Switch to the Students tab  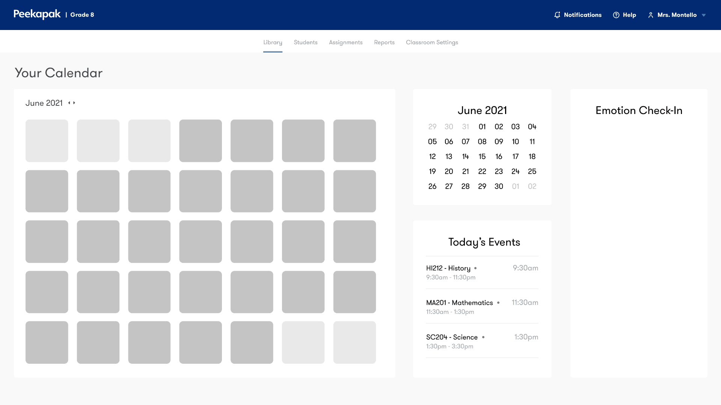coord(305,42)
